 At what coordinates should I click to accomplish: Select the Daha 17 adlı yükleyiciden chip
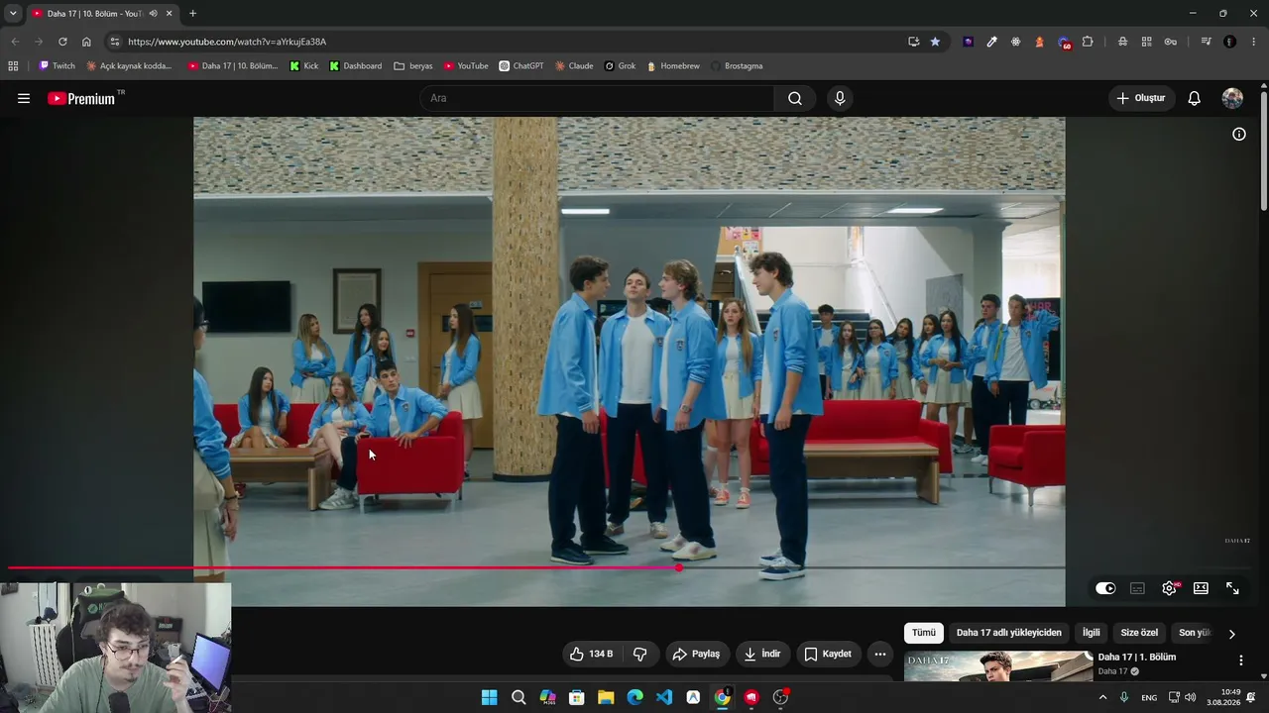[x=1008, y=633]
